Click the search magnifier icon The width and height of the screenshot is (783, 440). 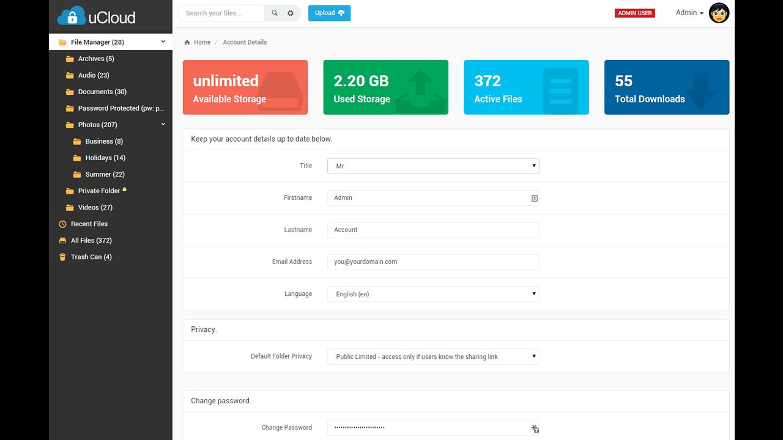coord(275,13)
